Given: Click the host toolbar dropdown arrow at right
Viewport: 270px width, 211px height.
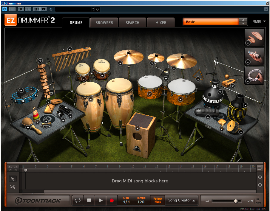Looking at the screenshot, I should (266, 9).
